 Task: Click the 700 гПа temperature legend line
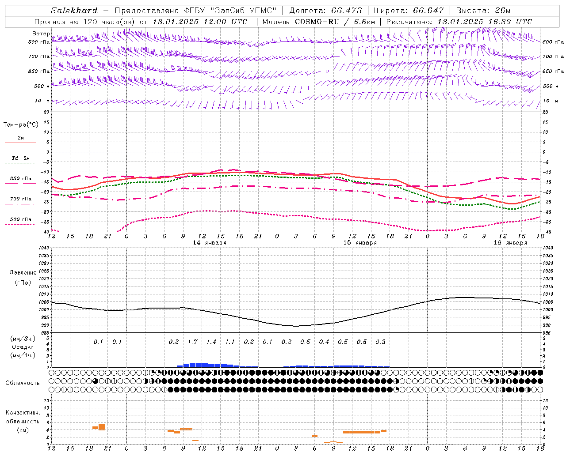click(20, 204)
